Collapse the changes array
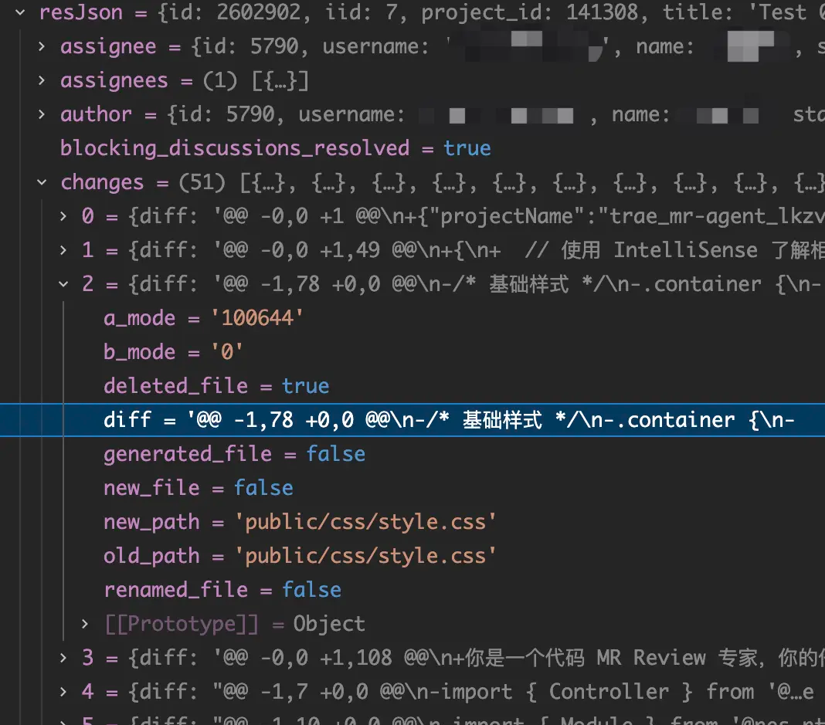Viewport: 825px width, 725px height. (42, 182)
